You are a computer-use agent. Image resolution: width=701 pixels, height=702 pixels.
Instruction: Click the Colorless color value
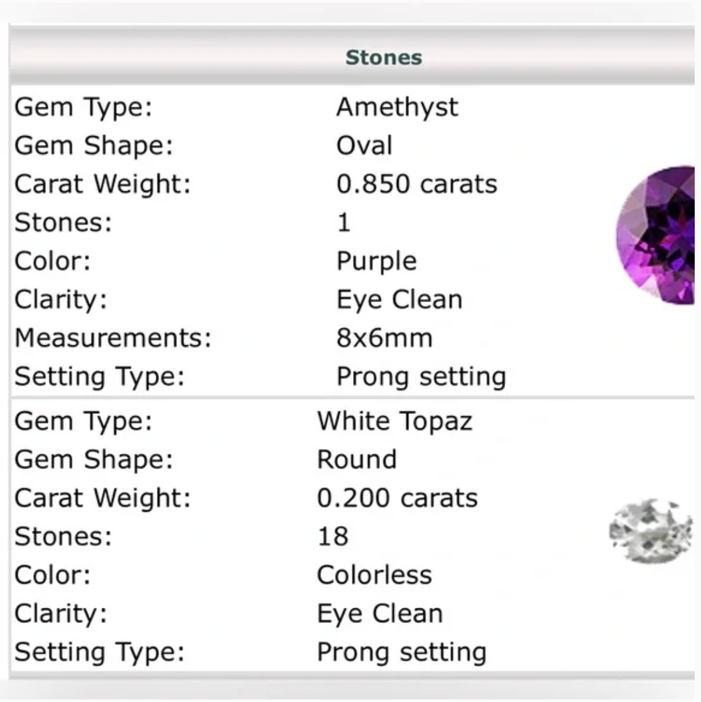pos(374,575)
